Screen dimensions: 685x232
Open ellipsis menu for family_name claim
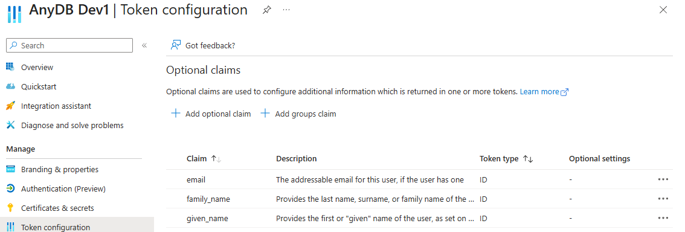(663, 198)
